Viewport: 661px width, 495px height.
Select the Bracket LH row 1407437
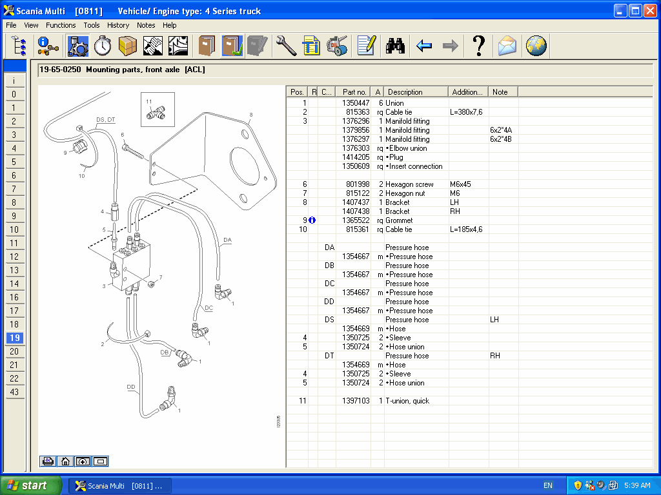point(469,202)
